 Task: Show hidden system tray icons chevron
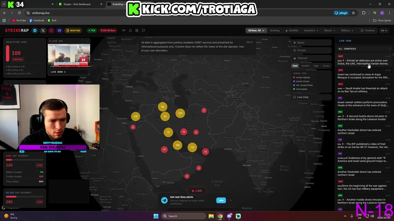click(345, 216)
